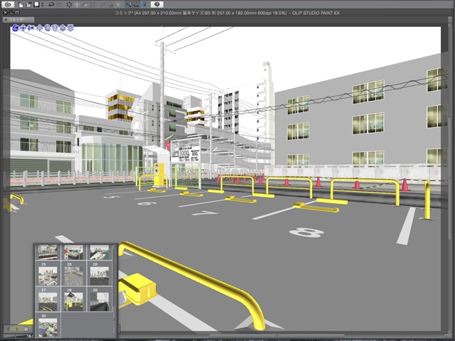Undo the last action

(51, 5)
